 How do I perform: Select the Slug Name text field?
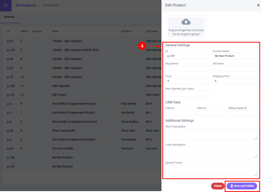[x=187, y=68]
